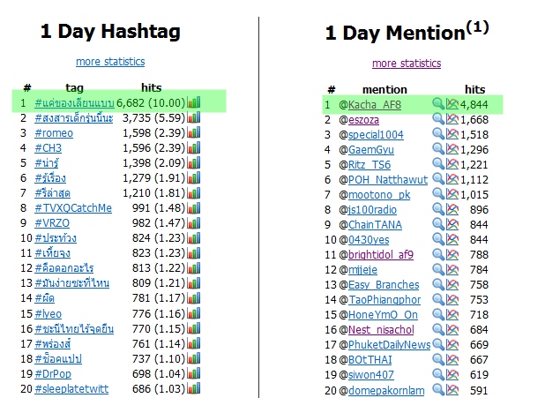Click the magnifier icon for @PhuketDailyNews
Viewport: 545px width, 413px height.
click(438, 344)
